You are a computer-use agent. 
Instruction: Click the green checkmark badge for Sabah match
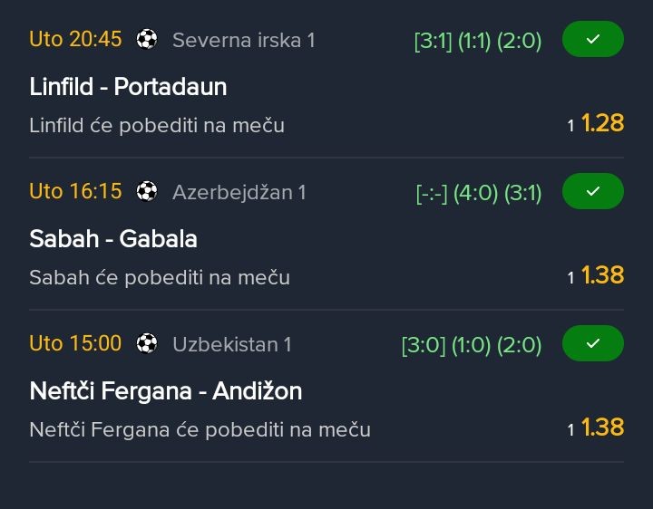(593, 192)
